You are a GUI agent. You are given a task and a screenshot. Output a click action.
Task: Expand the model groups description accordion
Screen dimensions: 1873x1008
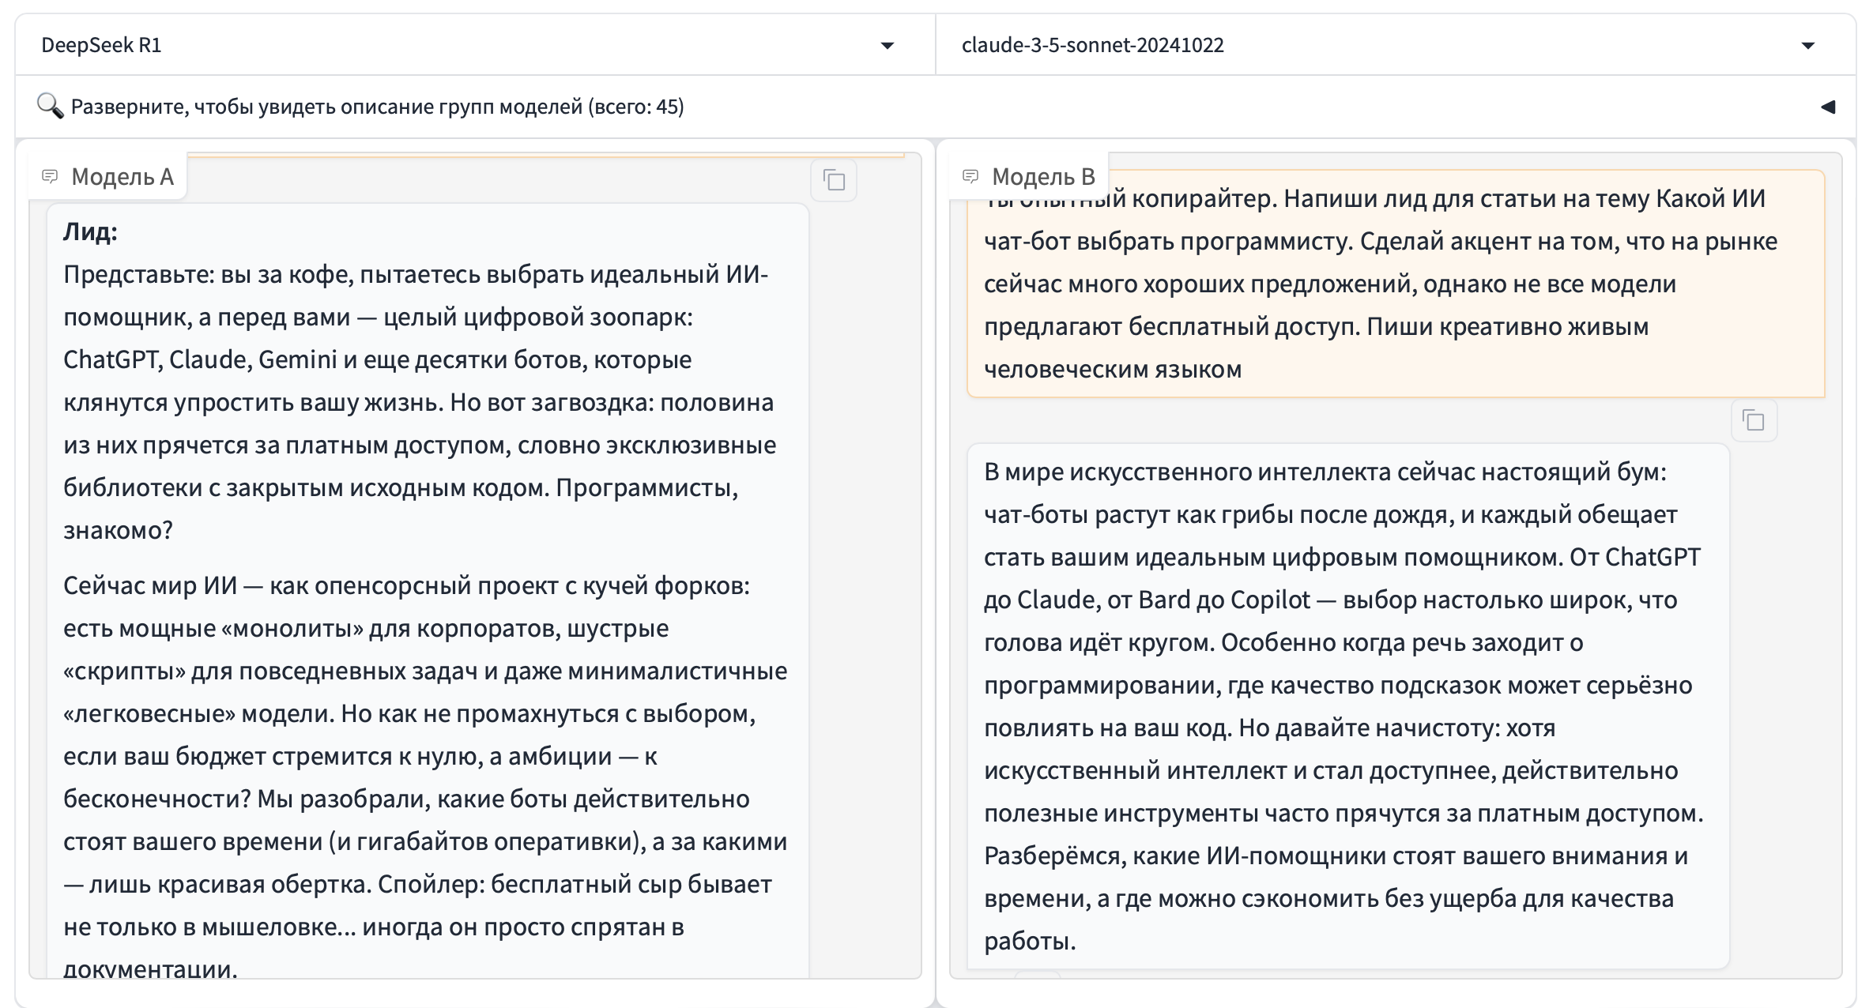tap(378, 107)
